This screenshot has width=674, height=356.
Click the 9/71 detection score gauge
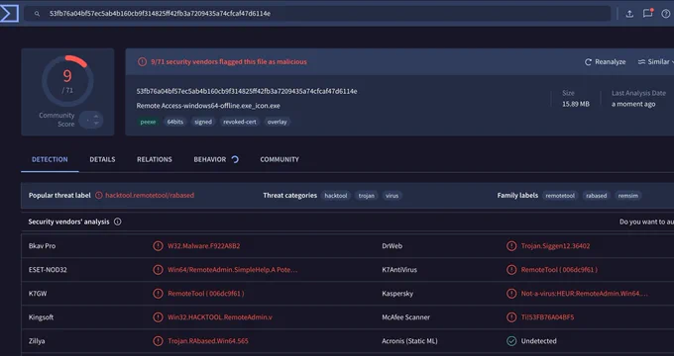click(x=67, y=81)
